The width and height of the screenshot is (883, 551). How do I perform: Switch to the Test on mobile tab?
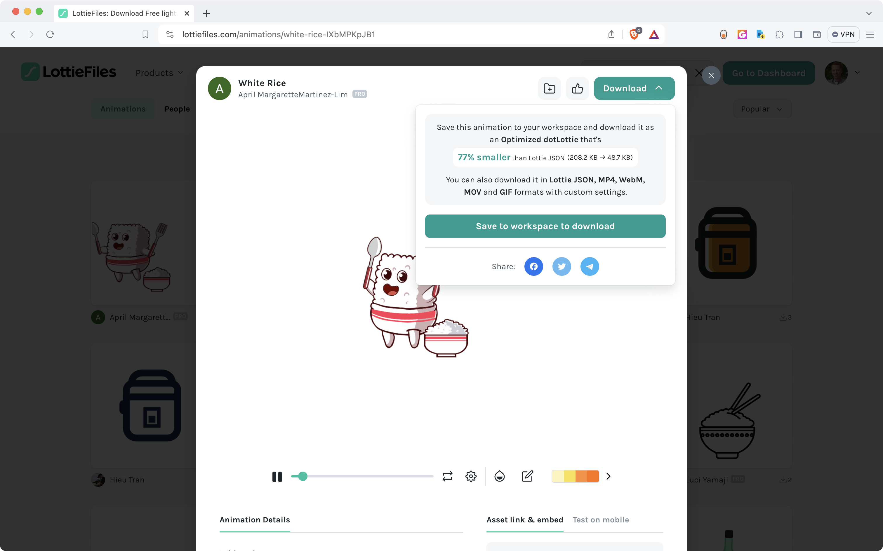[600, 520]
